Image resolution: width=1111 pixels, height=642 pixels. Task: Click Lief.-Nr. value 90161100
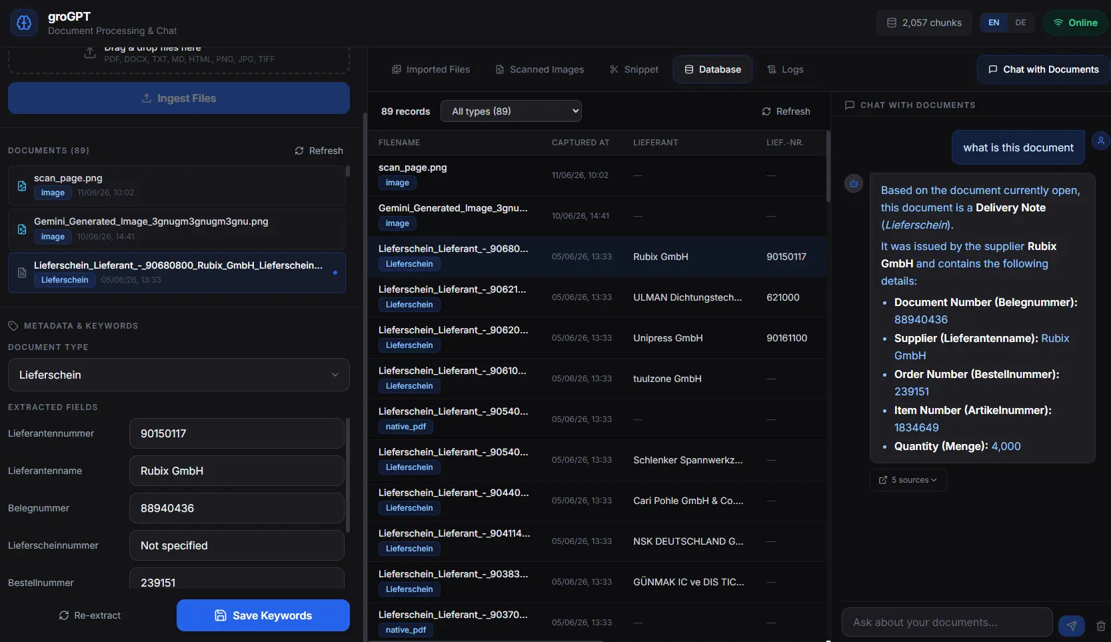point(786,338)
